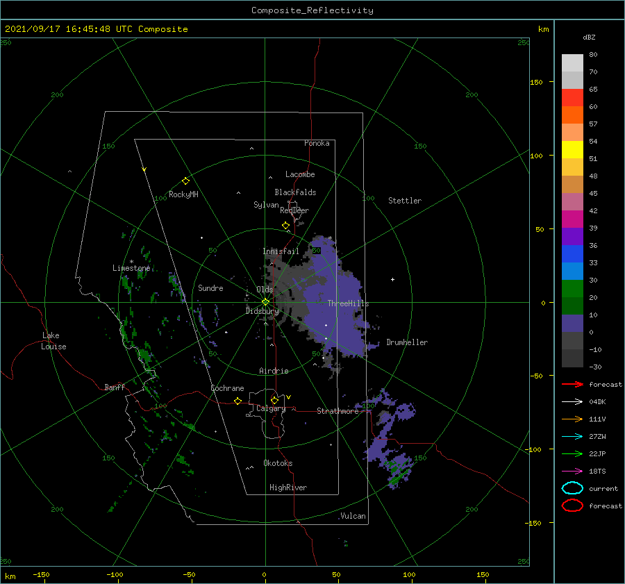This screenshot has height=584, width=625.
Task: Click the Blackfalds city label
Action: 295,192
